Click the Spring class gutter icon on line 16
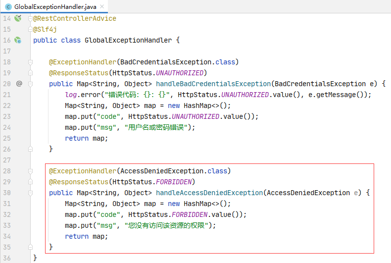 [x=18, y=40]
